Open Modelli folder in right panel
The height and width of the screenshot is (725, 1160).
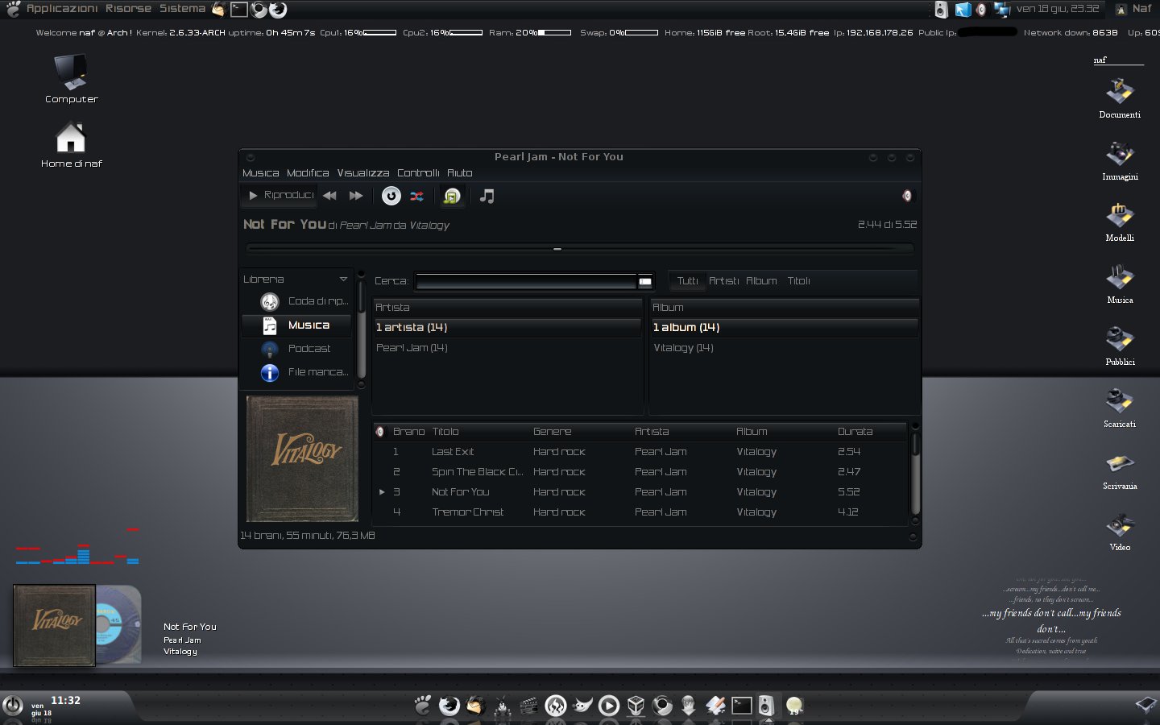click(x=1120, y=221)
